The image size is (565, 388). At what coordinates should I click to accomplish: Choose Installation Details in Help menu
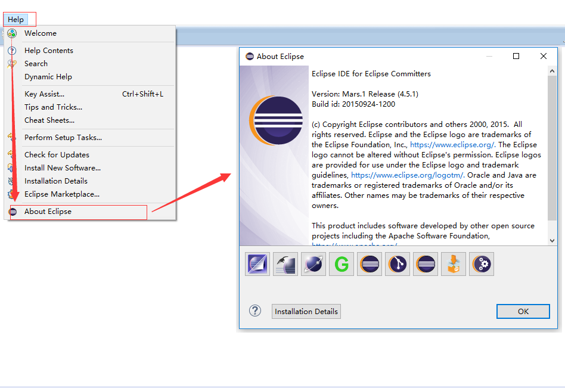[90, 181]
